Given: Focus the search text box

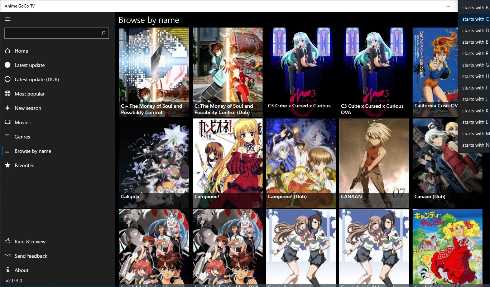Looking at the screenshot, I should [56, 33].
